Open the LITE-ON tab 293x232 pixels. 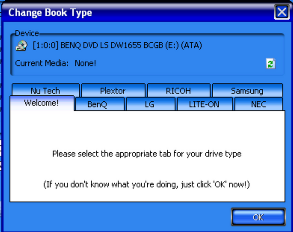(205, 104)
